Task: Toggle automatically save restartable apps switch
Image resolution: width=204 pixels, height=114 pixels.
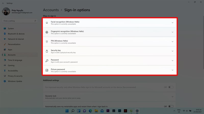Action: [171, 106]
